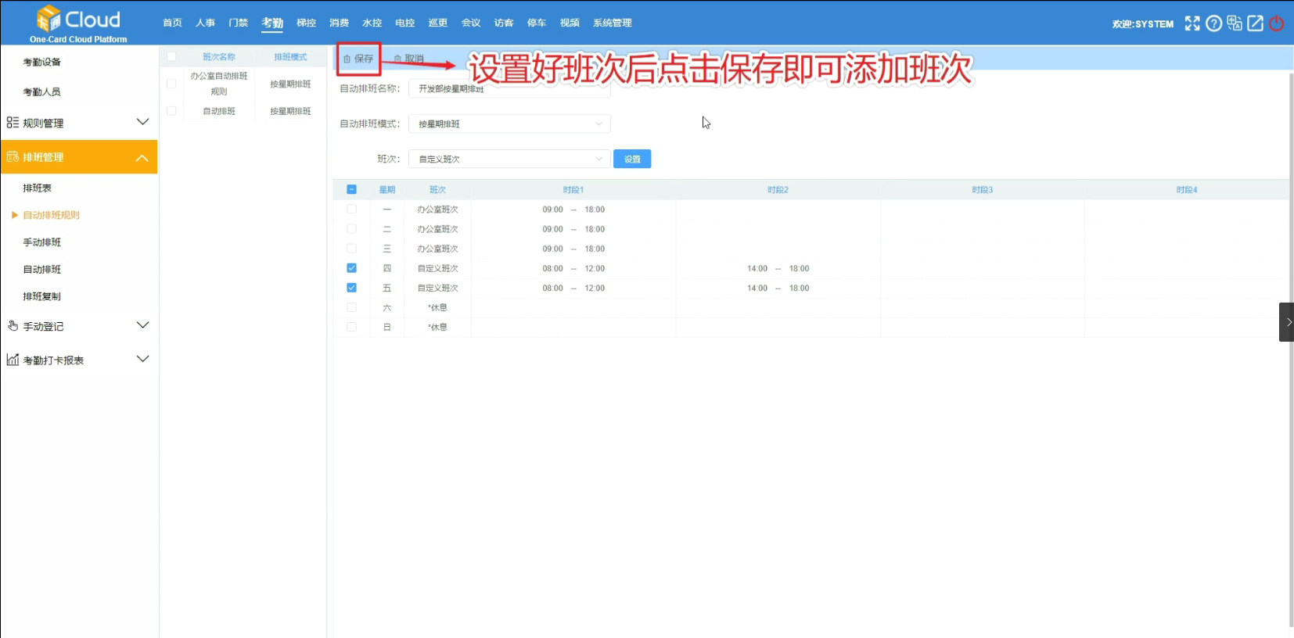1294x638 pixels.
Task: Click the red power logout icon
Action: tap(1276, 23)
